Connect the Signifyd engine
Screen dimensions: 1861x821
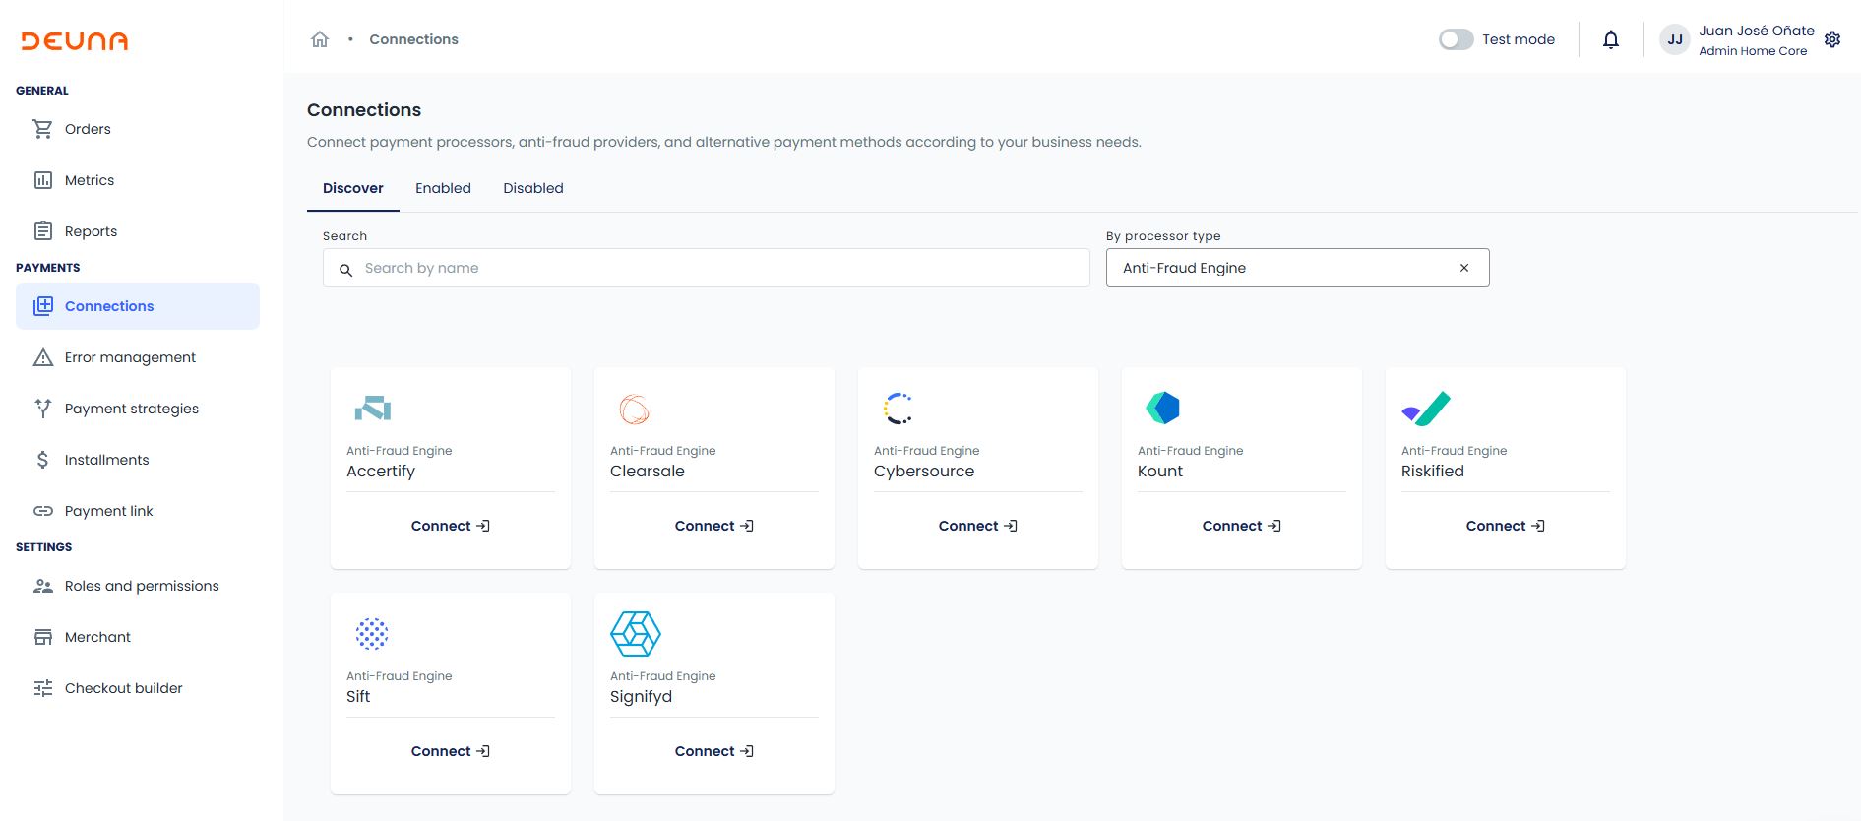point(714,751)
